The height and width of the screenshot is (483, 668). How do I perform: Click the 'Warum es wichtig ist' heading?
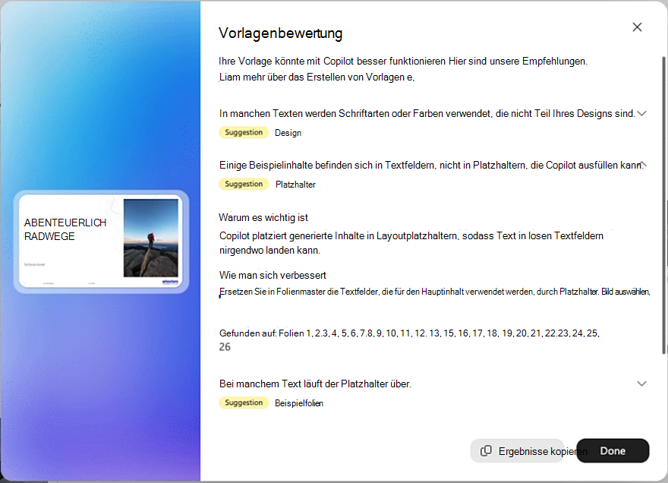coord(263,217)
